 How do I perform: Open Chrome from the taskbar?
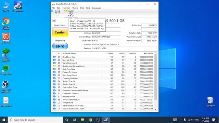point(90,120)
